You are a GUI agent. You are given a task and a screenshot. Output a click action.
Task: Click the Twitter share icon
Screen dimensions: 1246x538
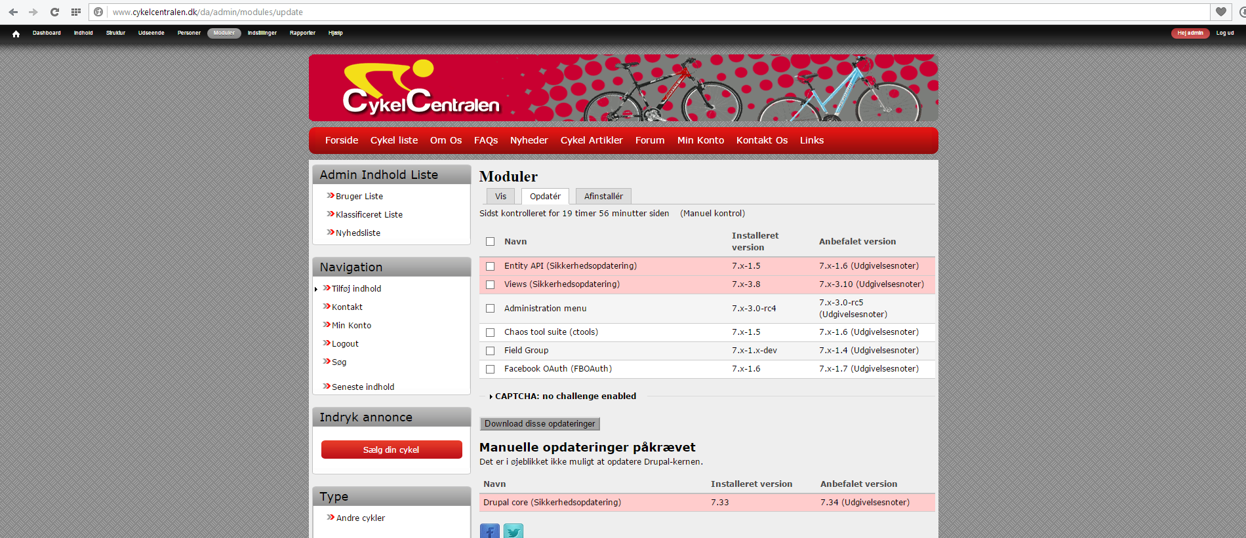pos(513,531)
